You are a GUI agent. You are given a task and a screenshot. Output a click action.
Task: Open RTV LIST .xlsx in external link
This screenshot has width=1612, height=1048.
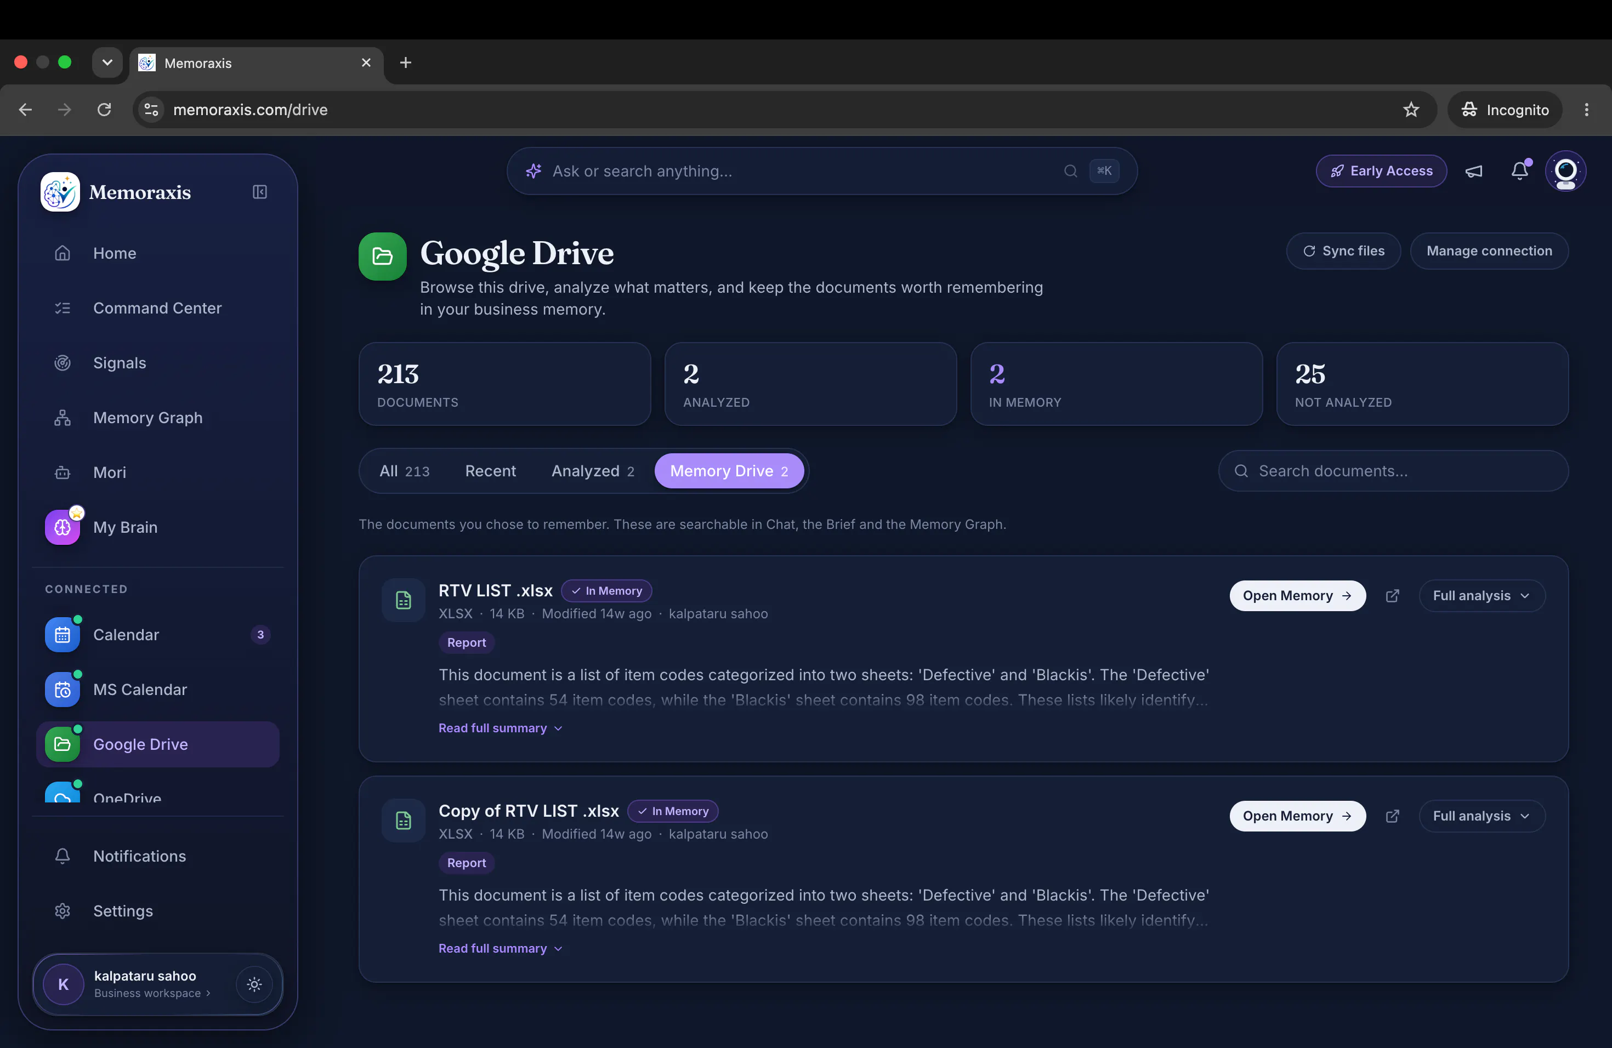point(1392,596)
